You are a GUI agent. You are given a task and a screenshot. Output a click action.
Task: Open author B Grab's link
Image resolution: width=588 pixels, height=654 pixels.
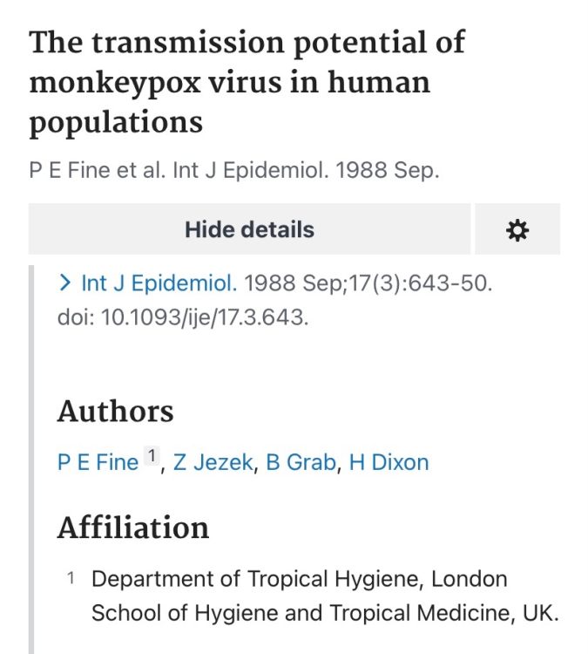click(x=301, y=462)
